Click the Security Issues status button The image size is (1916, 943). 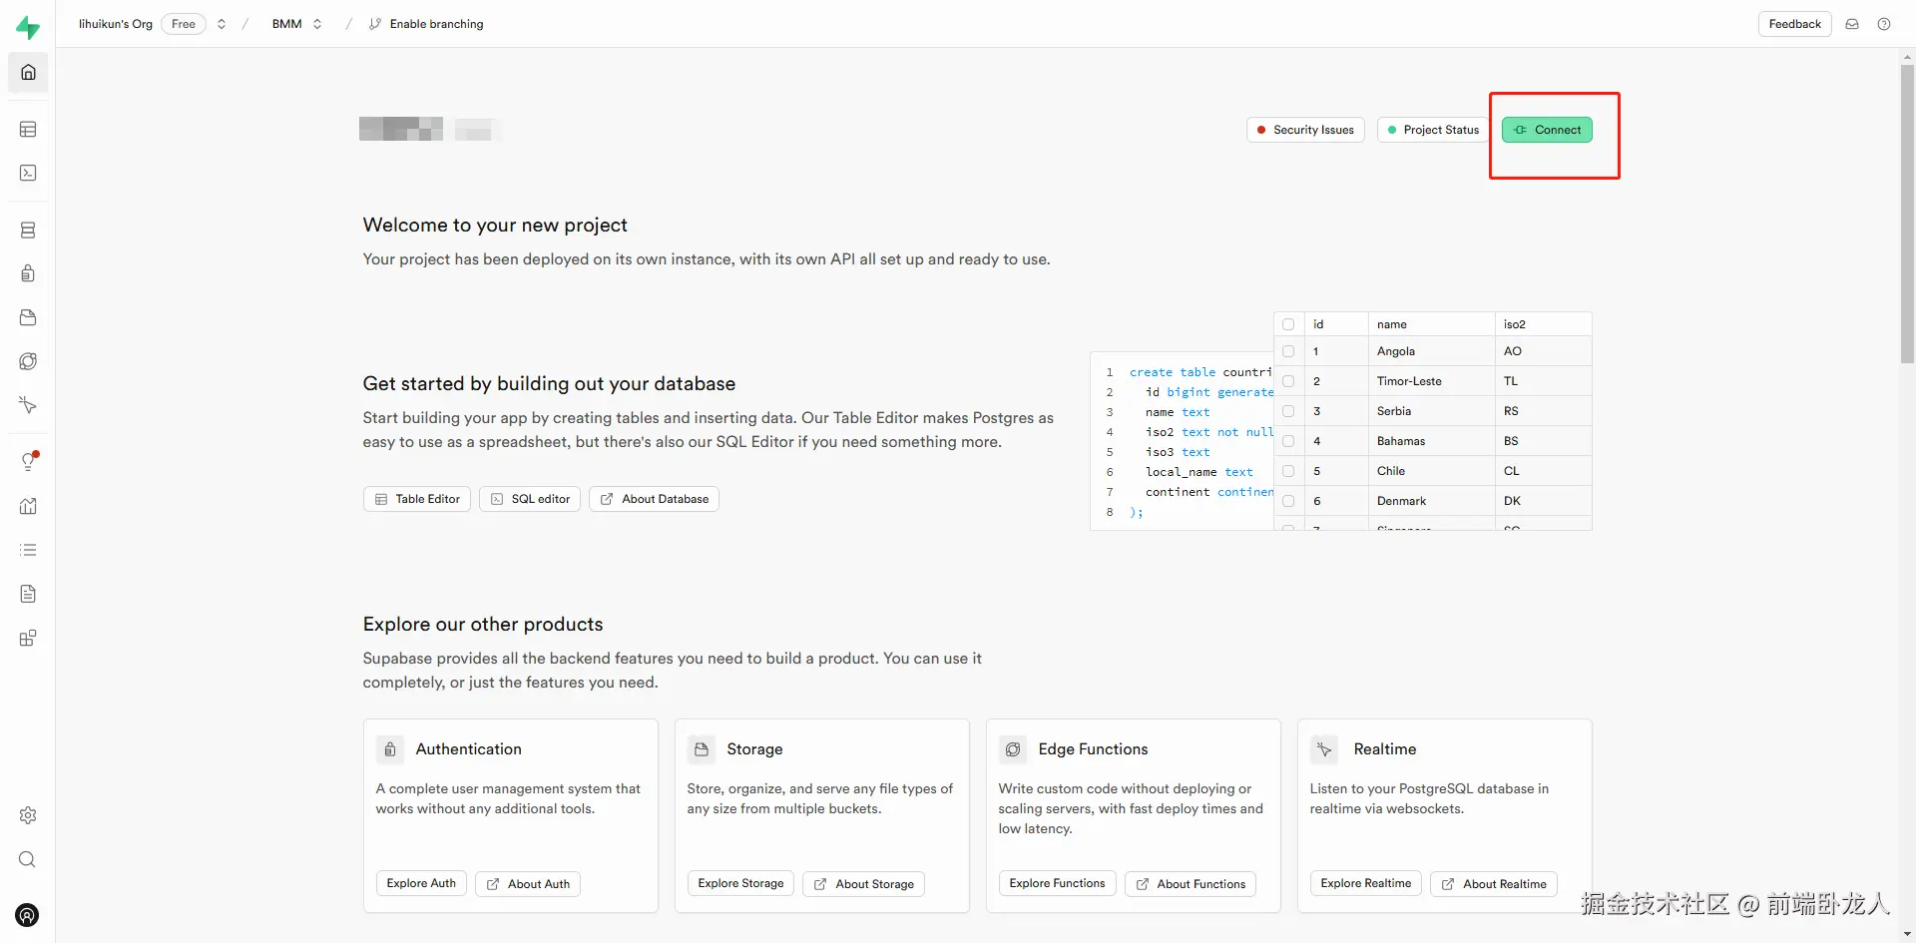pyautogui.click(x=1305, y=130)
